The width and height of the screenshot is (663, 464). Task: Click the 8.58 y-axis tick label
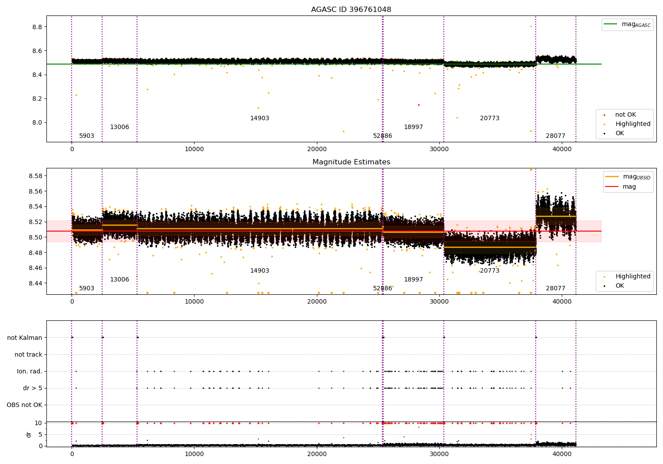click(35, 176)
